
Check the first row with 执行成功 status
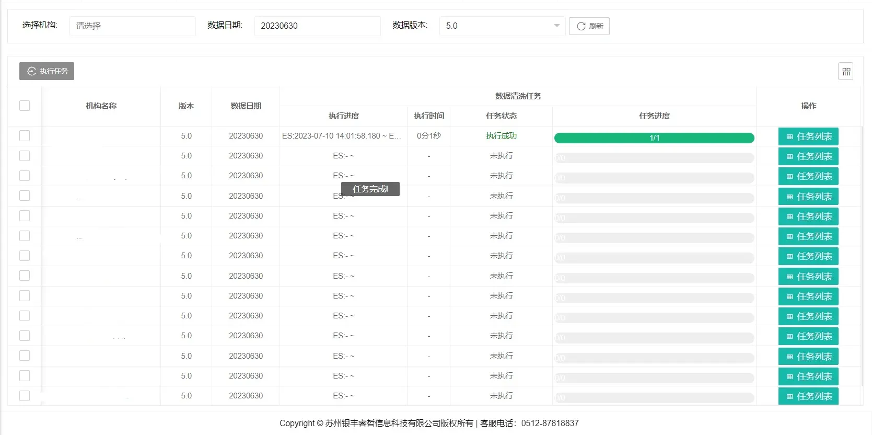[25, 136]
